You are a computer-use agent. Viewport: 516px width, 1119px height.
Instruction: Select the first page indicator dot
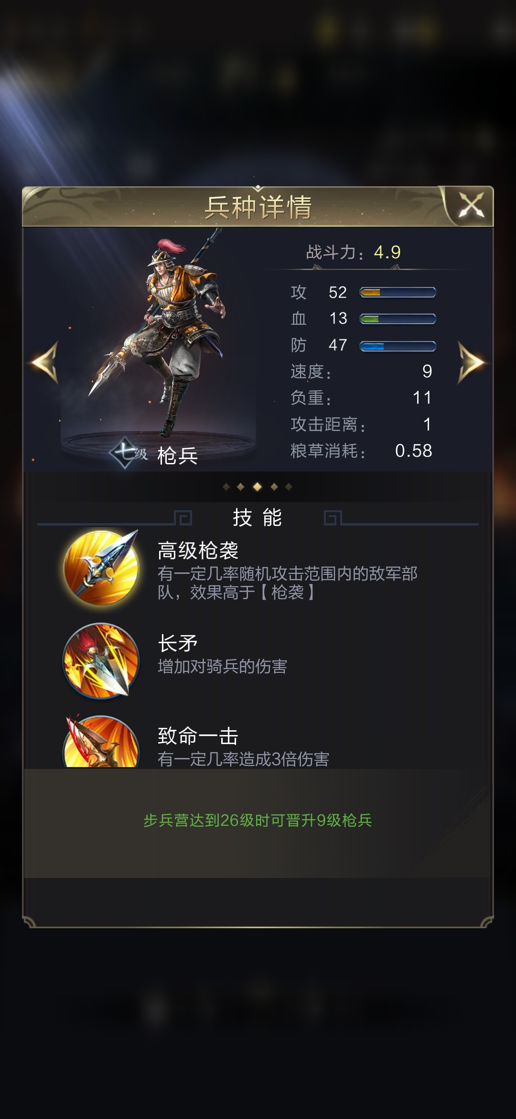tap(226, 487)
